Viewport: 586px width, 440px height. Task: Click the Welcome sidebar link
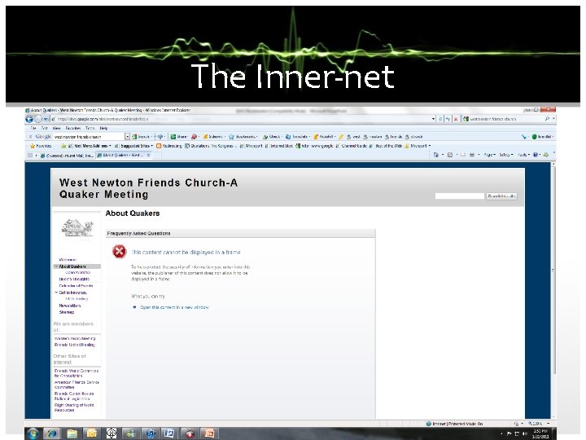coord(68,259)
